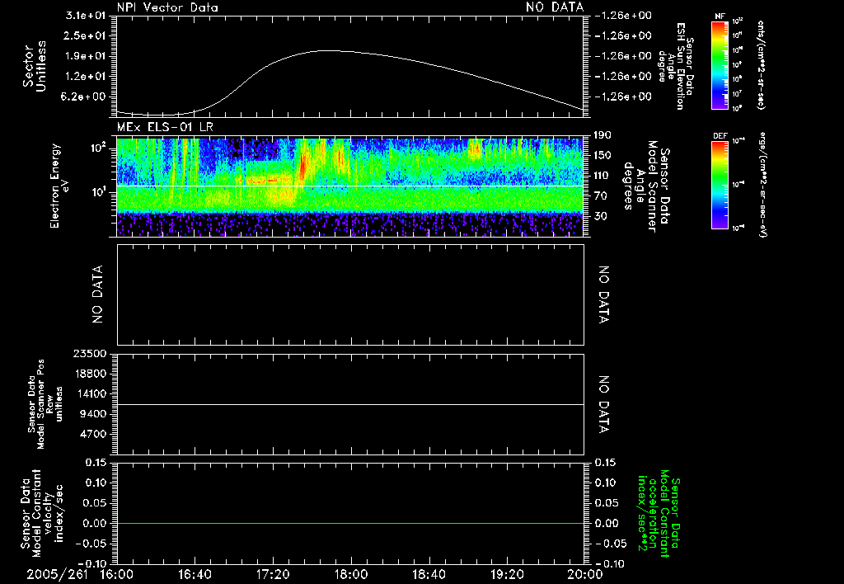Select the 'MEx ELS-01 LR' panel title

[x=165, y=127]
